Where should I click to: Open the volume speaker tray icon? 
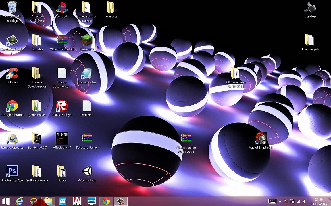(x=304, y=201)
